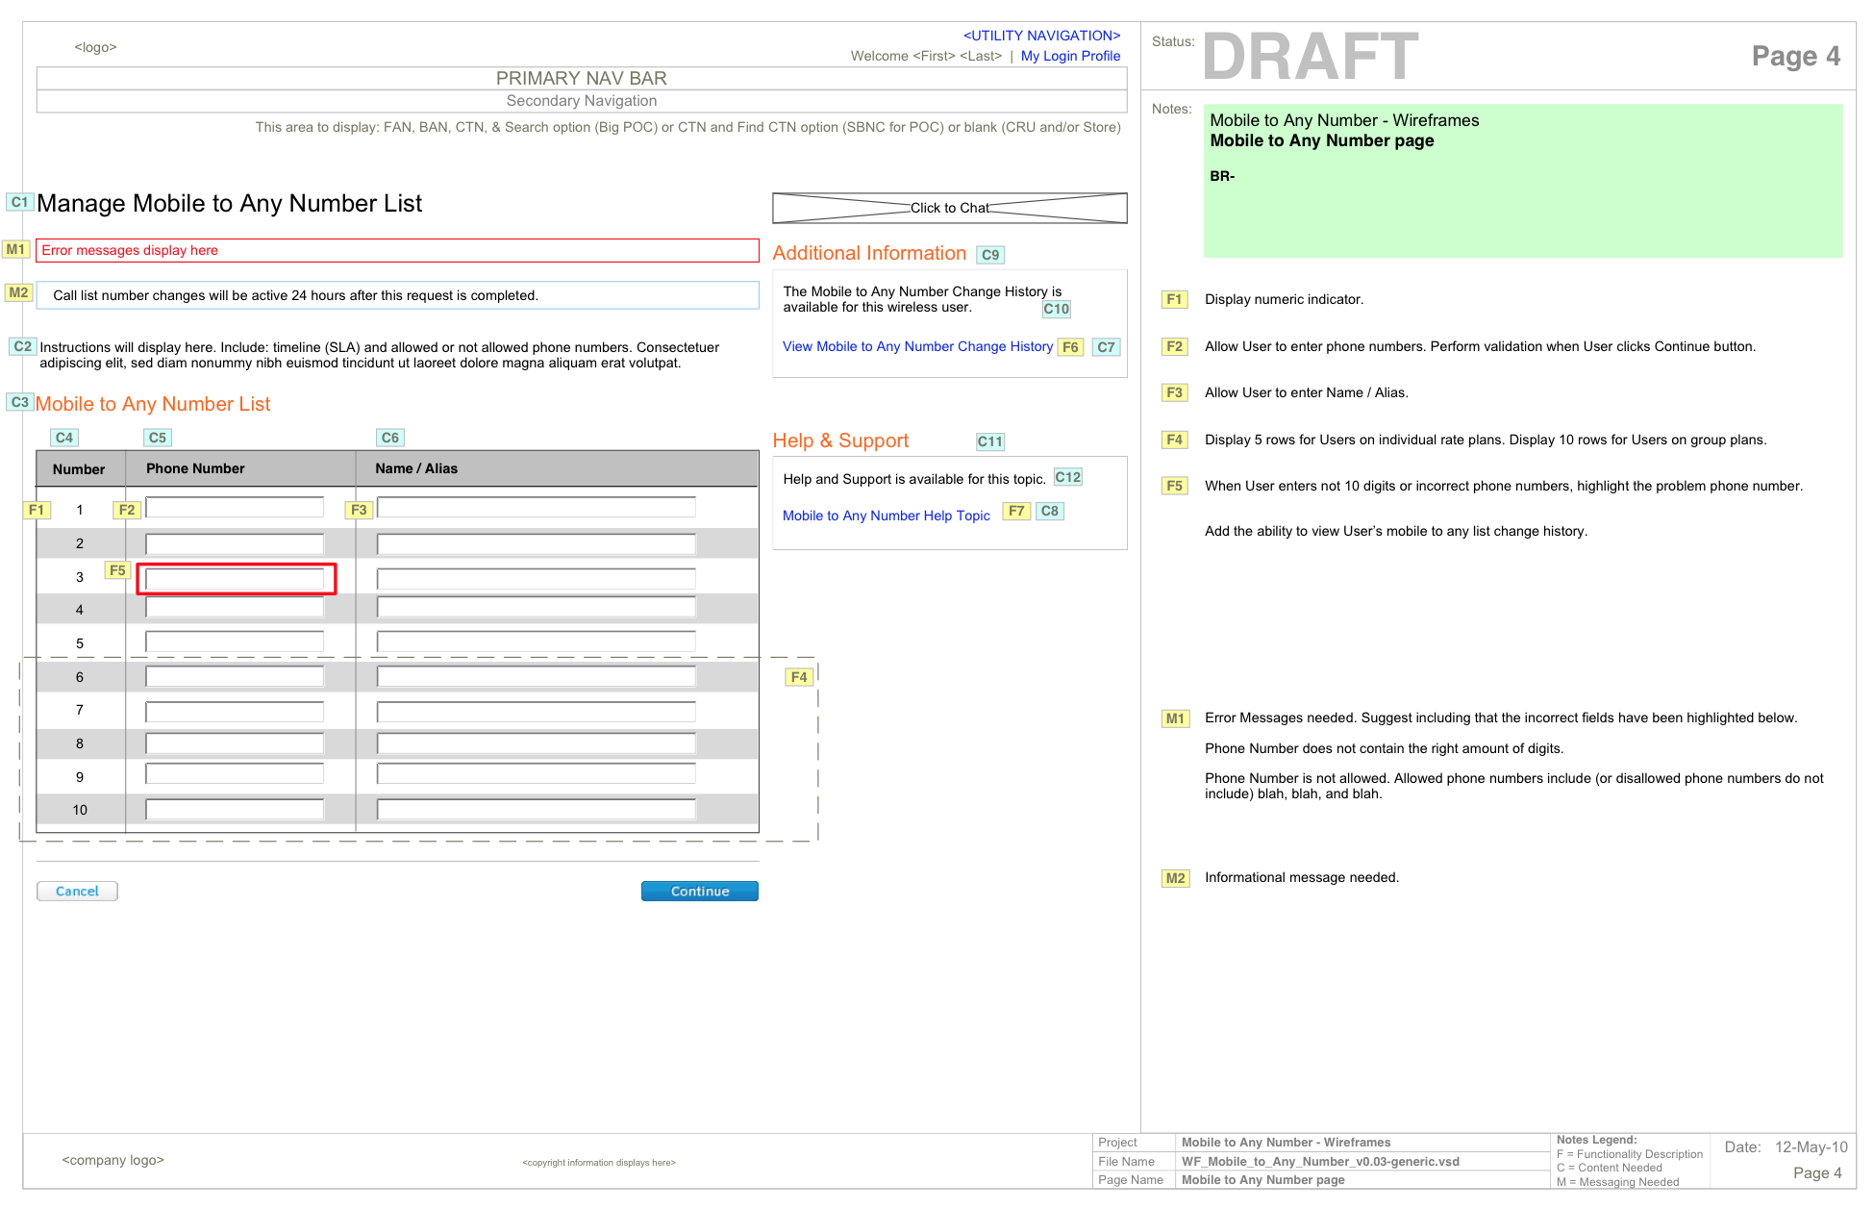Click the C11 marker in Help & Support section
Viewport: 1874px width, 1209px height.
click(990, 441)
